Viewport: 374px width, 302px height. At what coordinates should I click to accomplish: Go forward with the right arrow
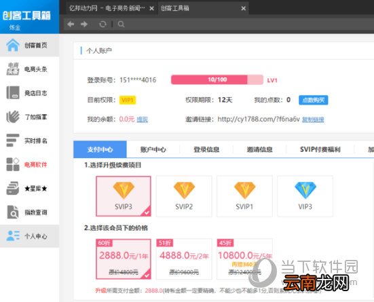pos(84,24)
